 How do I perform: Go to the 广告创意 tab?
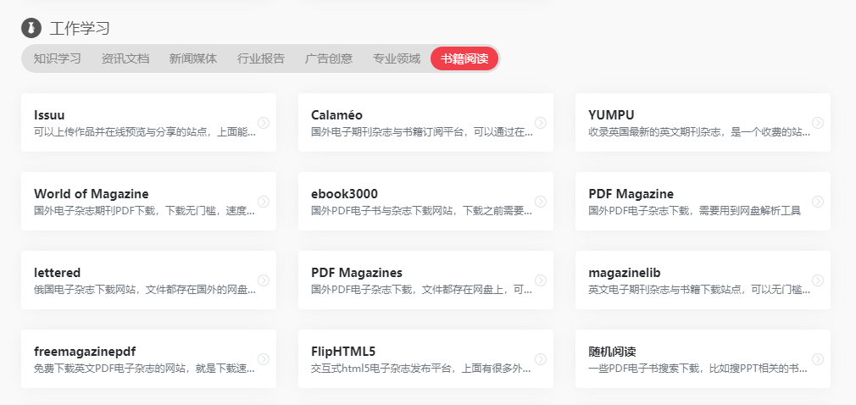(x=329, y=58)
